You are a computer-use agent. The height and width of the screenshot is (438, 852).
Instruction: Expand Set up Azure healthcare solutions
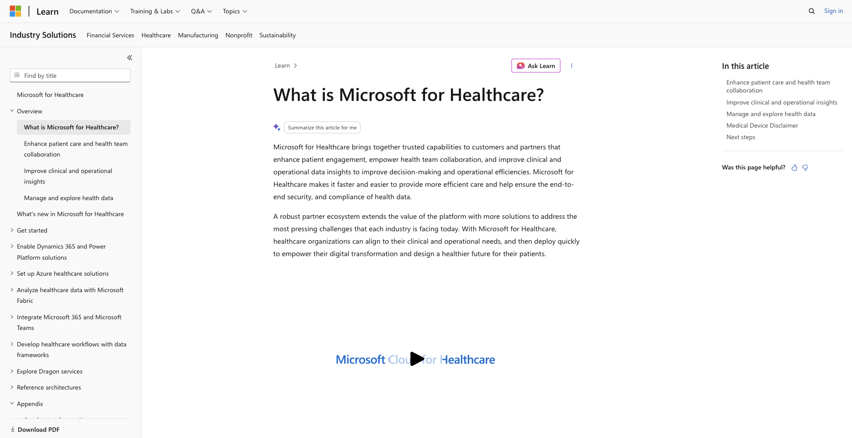pos(12,273)
